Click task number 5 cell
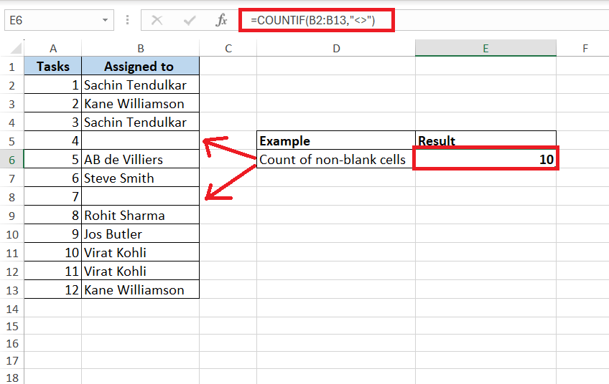Viewport: 609px width, 384px height. click(x=53, y=159)
